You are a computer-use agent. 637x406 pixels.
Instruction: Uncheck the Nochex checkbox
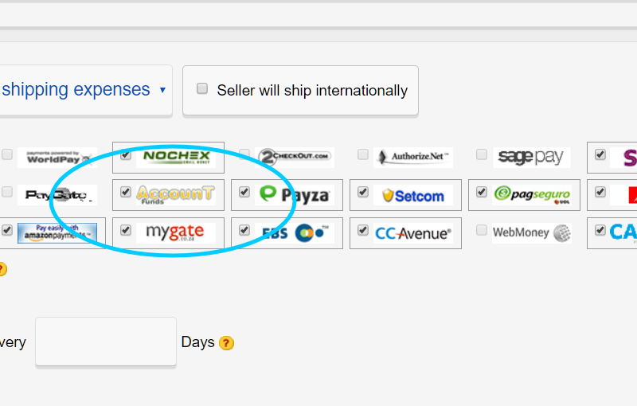(x=126, y=154)
